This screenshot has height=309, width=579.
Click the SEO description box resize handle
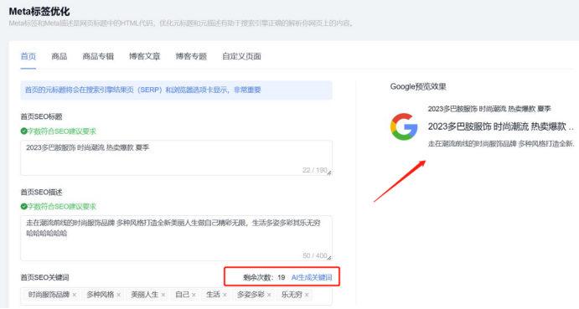point(329,258)
